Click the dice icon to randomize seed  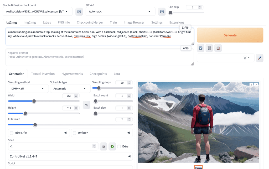click(104, 146)
